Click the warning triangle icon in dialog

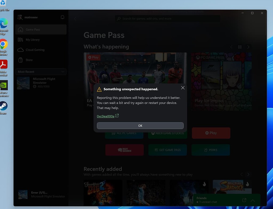[x=99, y=89]
